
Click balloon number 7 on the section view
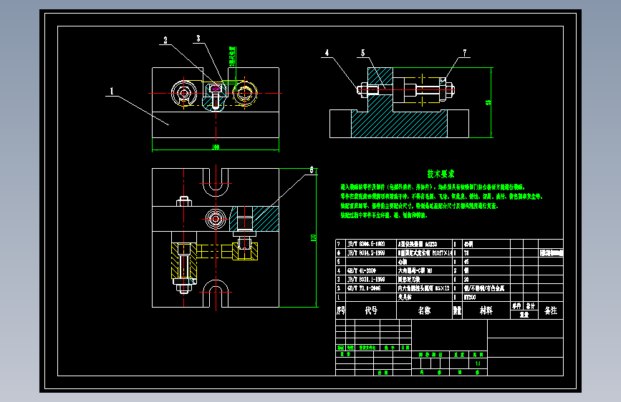[465, 53]
